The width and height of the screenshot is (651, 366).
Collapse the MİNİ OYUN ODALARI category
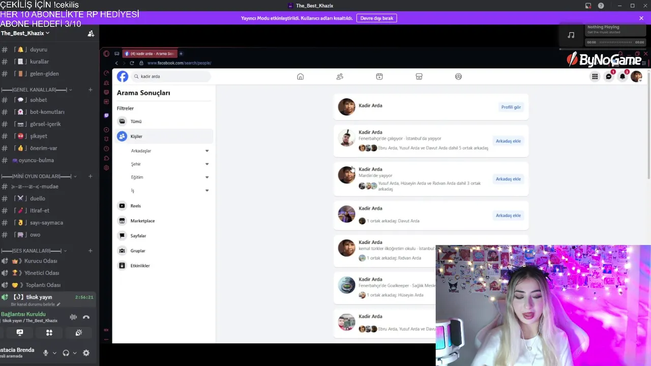click(x=39, y=176)
